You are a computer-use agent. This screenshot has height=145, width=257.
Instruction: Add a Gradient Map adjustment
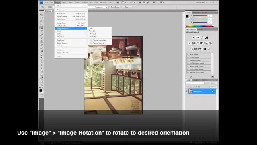click(204, 49)
